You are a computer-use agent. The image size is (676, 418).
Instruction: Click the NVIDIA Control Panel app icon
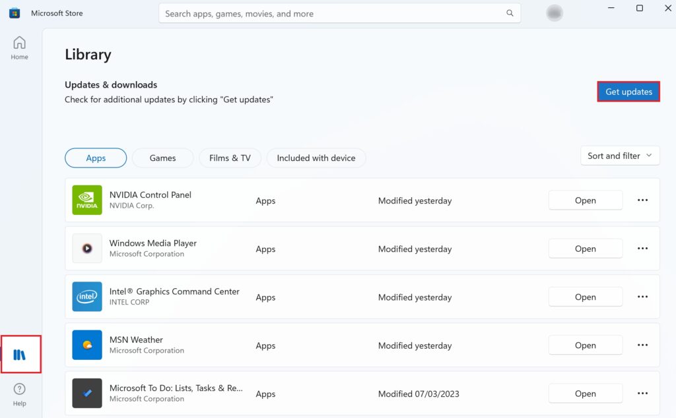click(87, 200)
